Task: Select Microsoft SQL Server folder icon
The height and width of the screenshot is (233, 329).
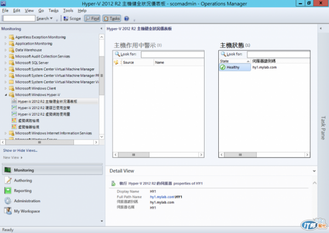Action: 12,62
